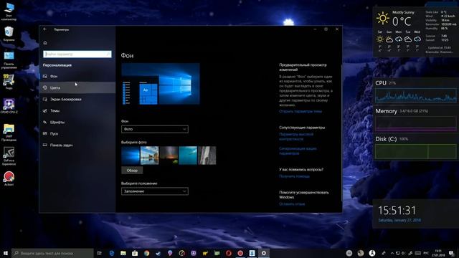Screen dimensions: 459x258
Task: Open the GeForce Experience desktop icon
Action: (x=9, y=156)
